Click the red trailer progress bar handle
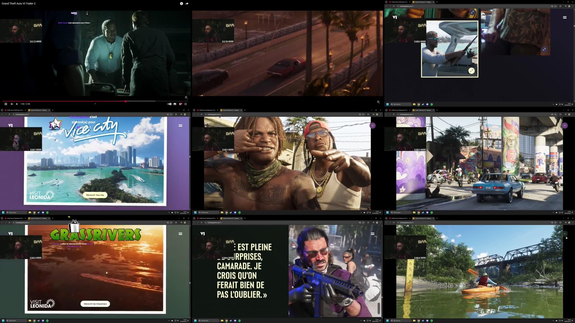The image size is (575, 323). point(125,101)
